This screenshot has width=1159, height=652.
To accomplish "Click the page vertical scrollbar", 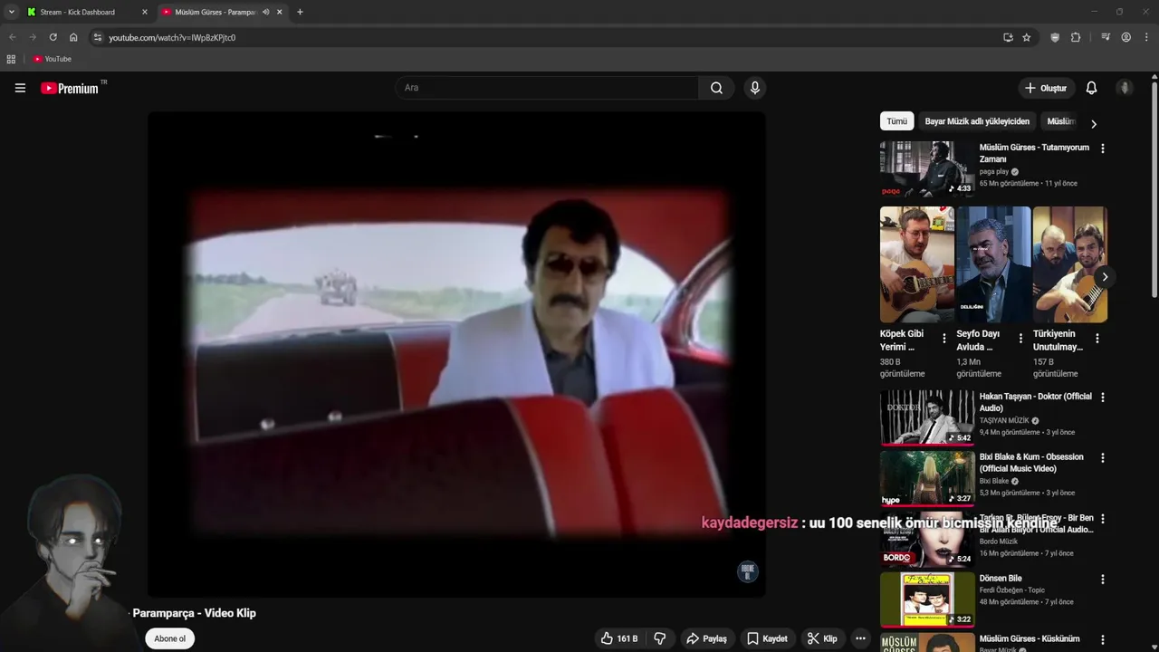I will tap(1154, 189).
